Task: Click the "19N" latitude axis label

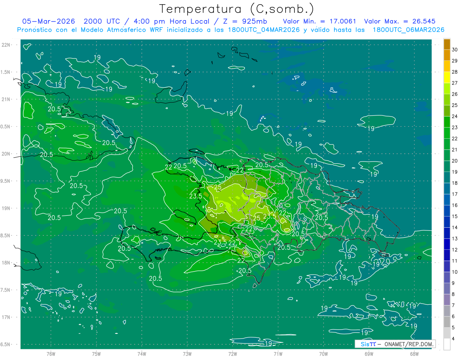Action: [6, 208]
